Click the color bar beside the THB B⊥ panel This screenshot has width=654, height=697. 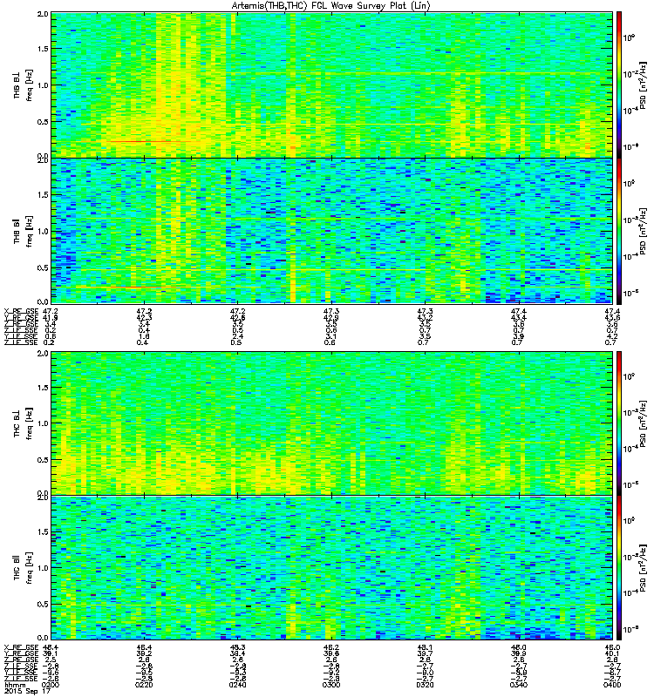(x=618, y=85)
